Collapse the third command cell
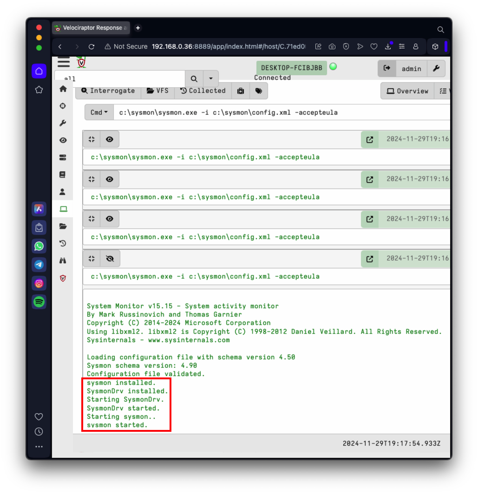 click(x=92, y=219)
